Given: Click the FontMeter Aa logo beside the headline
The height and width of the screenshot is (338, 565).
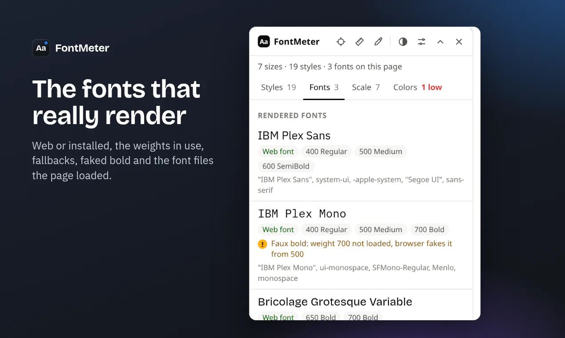Looking at the screenshot, I should pos(41,48).
